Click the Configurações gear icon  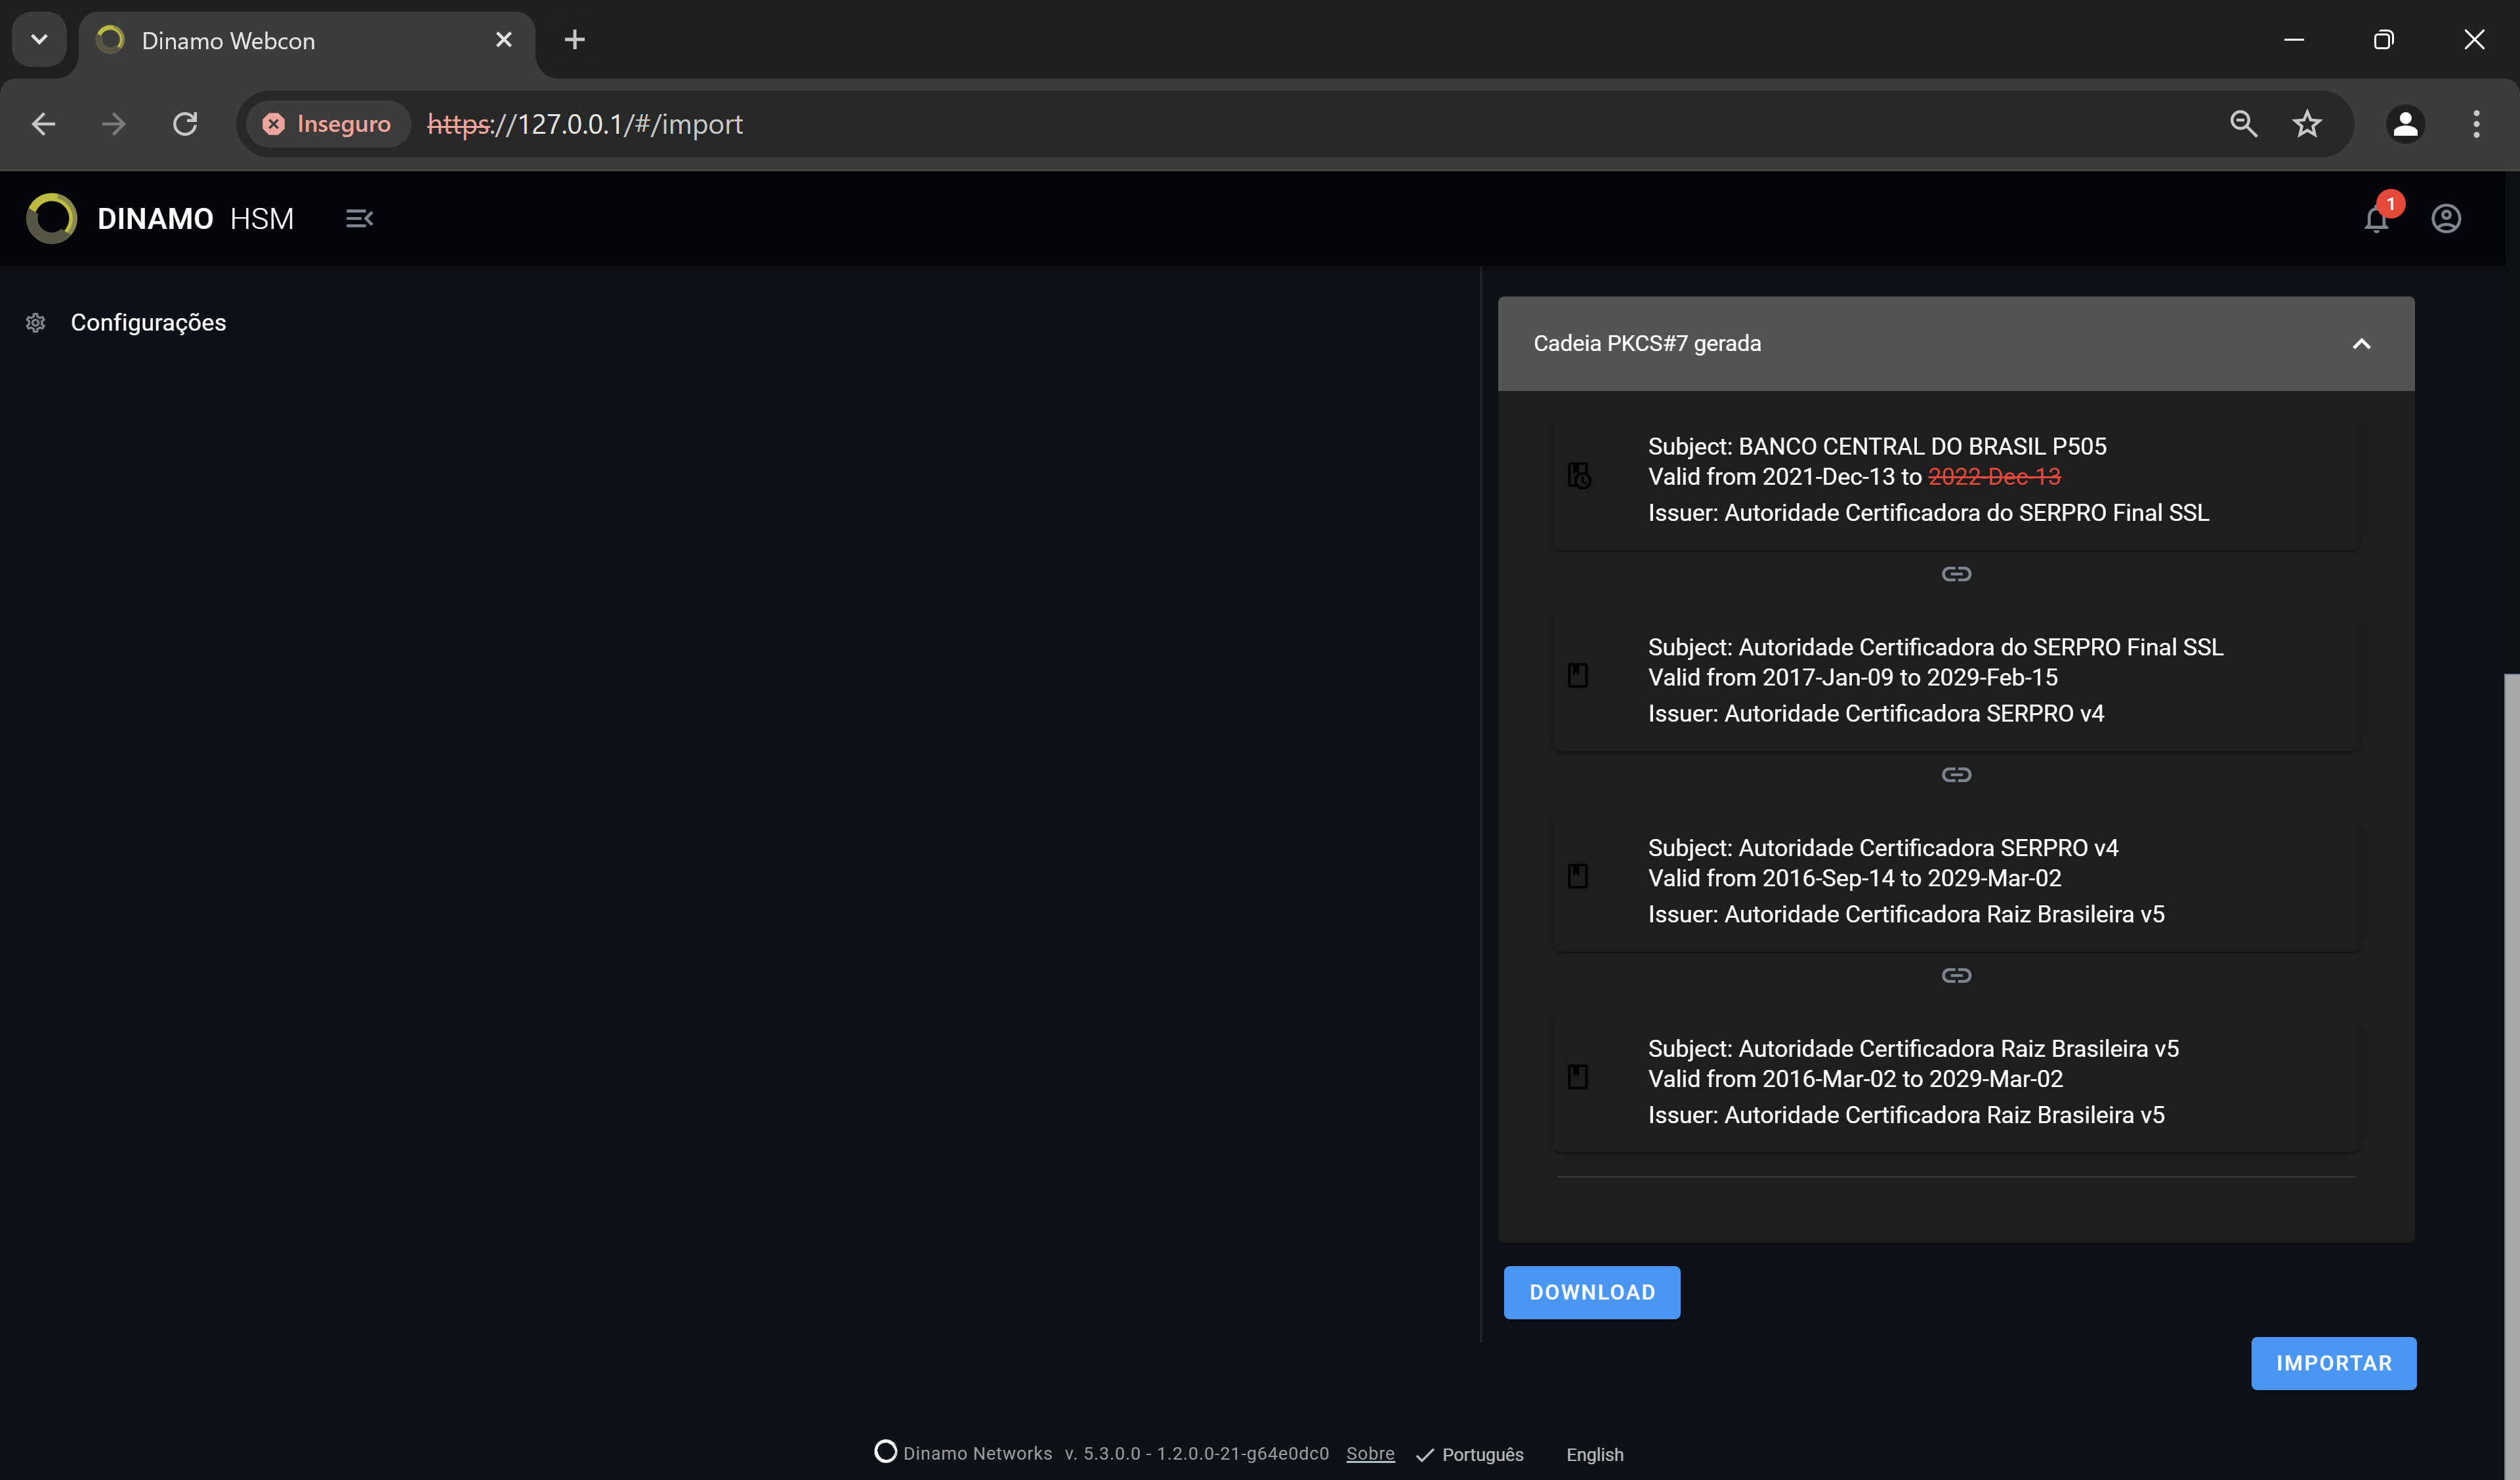pyautogui.click(x=36, y=323)
